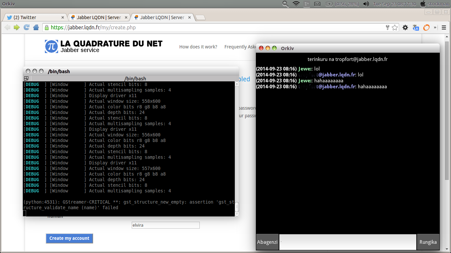Open a new browser tab
This screenshot has height=253, width=451.
200,18
